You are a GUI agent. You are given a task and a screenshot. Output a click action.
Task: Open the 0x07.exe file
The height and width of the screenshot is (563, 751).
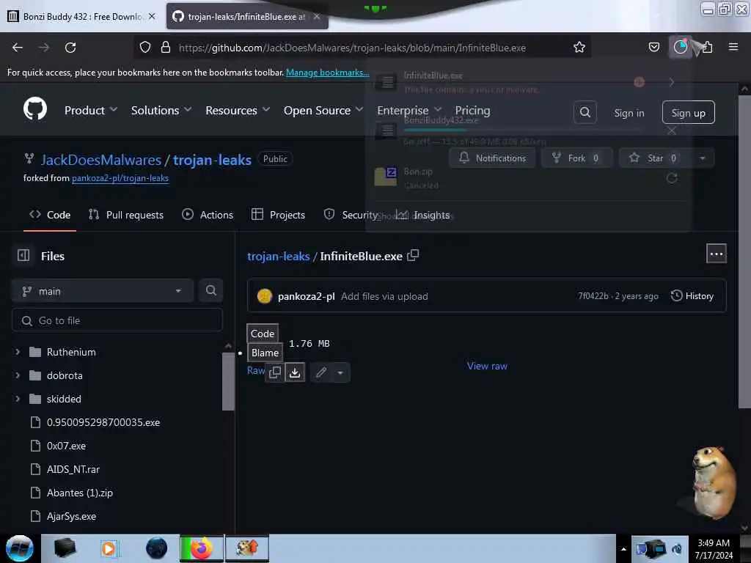(x=66, y=446)
